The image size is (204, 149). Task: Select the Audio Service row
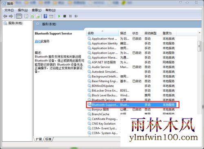coord(131,67)
